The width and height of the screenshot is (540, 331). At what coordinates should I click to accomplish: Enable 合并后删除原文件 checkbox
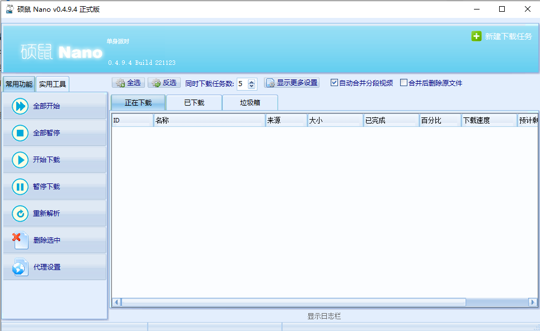pyautogui.click(x=403, y=83)
